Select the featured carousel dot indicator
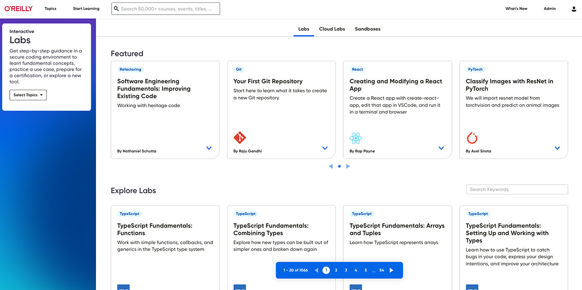This screenshot has height=290, width=582. (339, 166)
